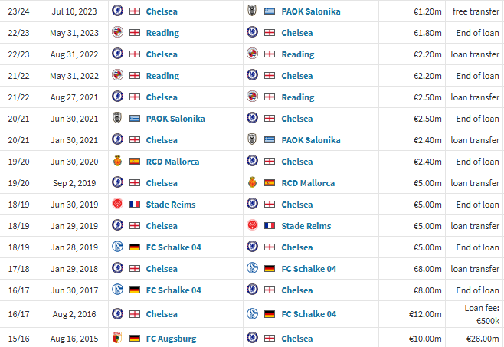Open Stade Reims link in the Jun 30, 2019 row

(x=171, y=205)
